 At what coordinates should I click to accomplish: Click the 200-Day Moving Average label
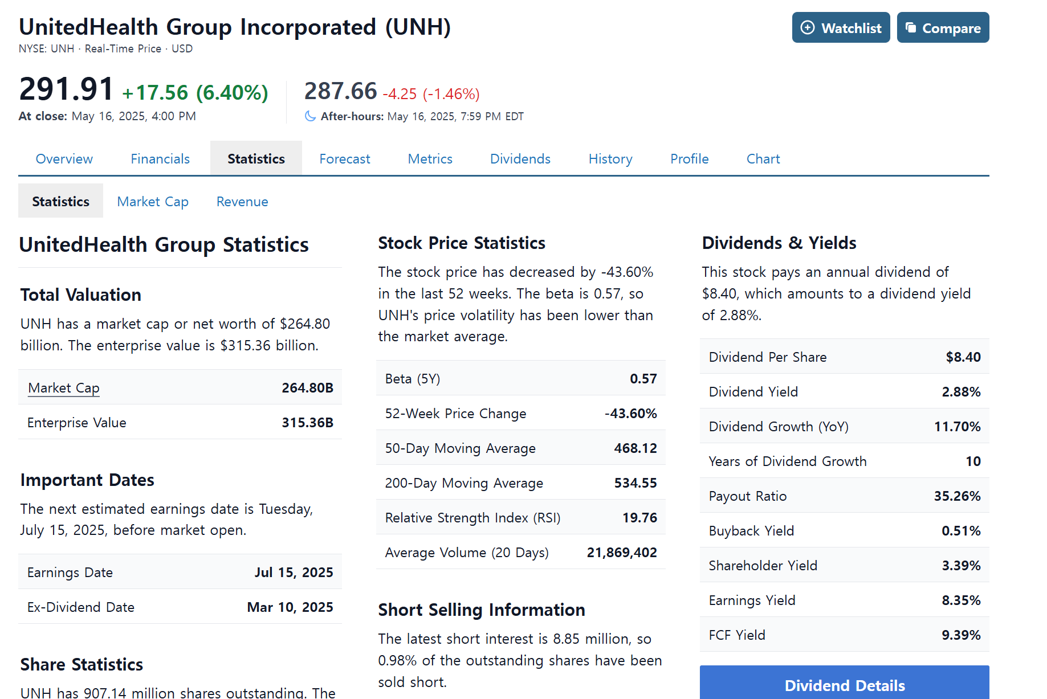[x=465, y=483]
